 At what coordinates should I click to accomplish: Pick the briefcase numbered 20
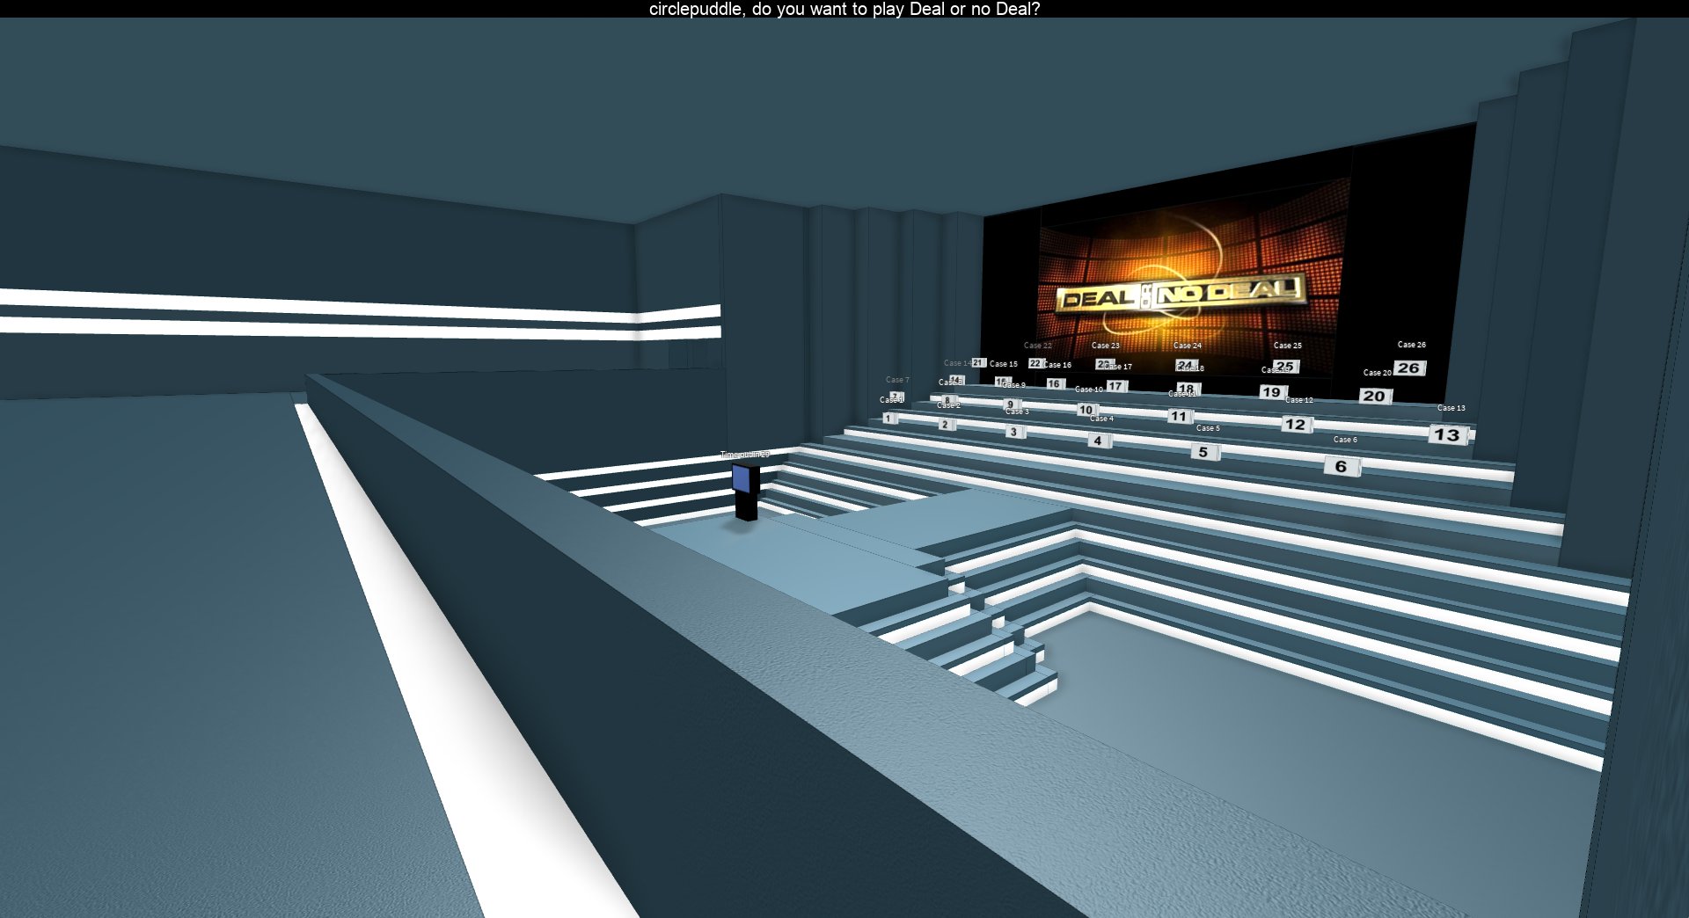tap(1375, 397)
